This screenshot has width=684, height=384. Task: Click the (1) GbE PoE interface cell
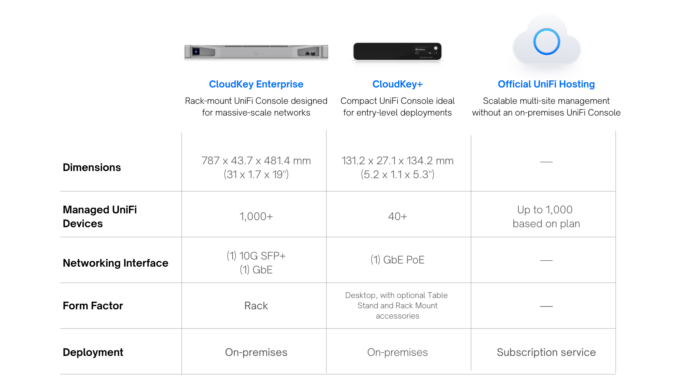(397, 260)
